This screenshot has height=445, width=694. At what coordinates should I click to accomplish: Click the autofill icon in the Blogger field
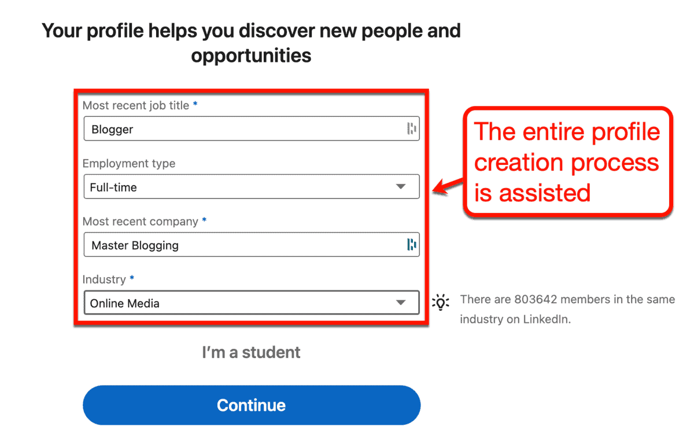(x=412, y=128)
